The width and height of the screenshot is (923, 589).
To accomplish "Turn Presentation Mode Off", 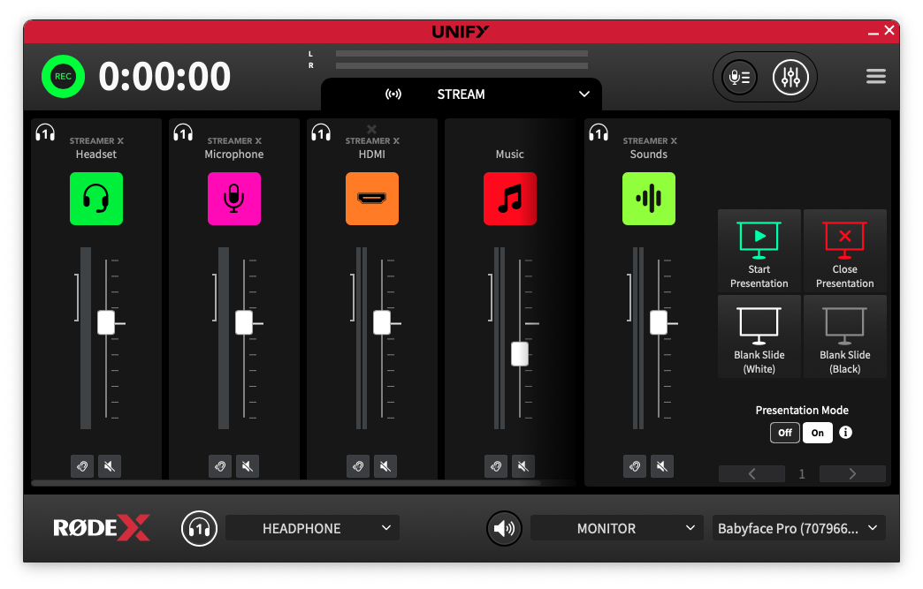I will coord(785,433).
